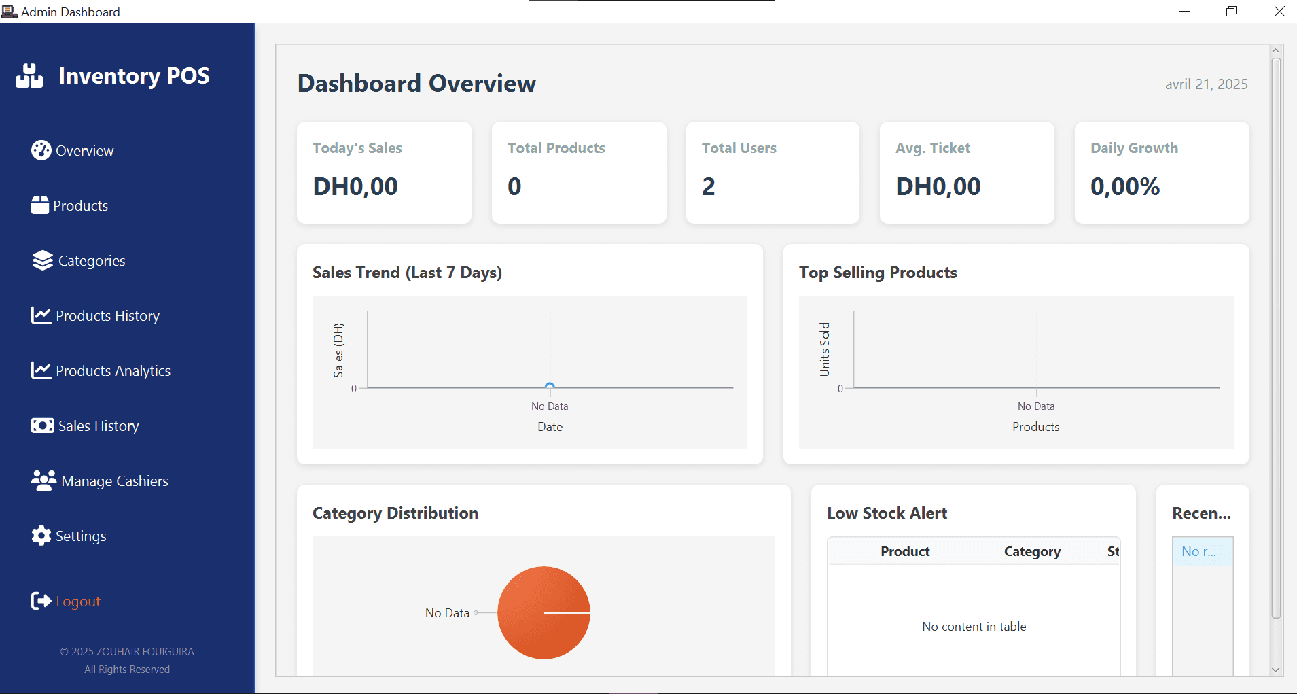Click the Products History chart icon
This screenshot has width=1297, height=694.
(41, 315)
